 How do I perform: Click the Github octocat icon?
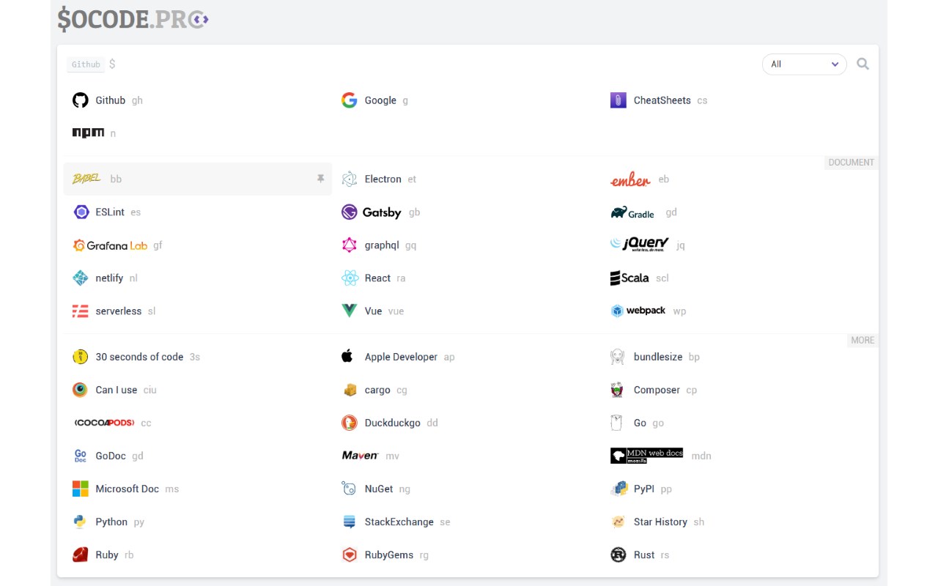point(81,100)
